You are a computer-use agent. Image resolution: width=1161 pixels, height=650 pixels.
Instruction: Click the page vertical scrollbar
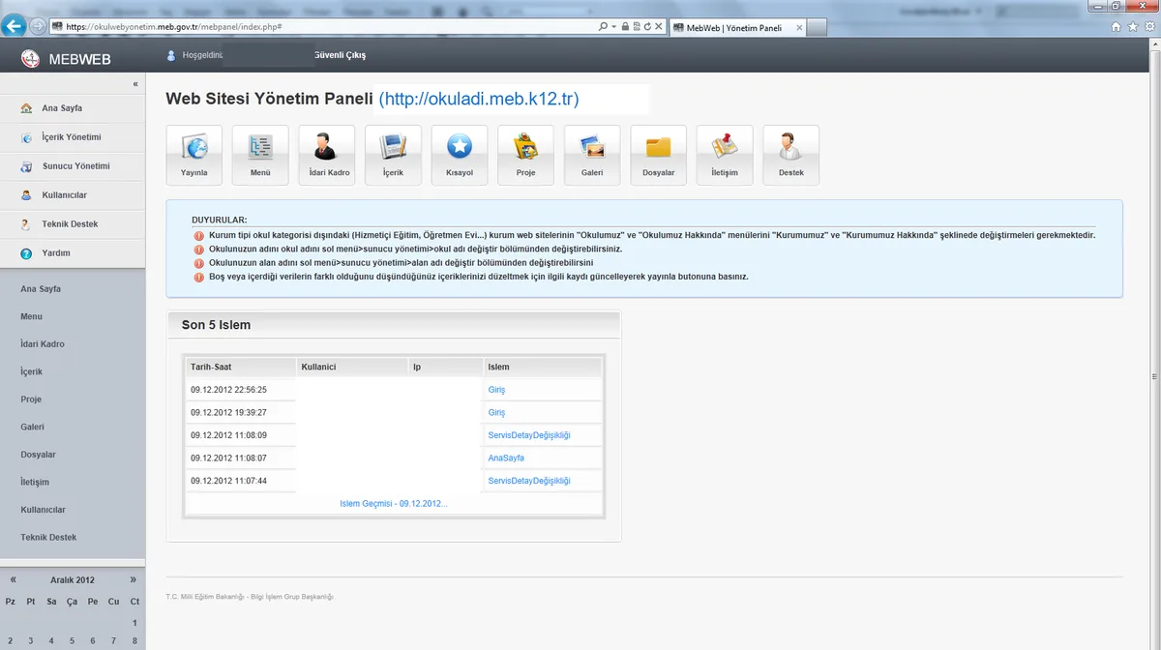(1154, 348)
